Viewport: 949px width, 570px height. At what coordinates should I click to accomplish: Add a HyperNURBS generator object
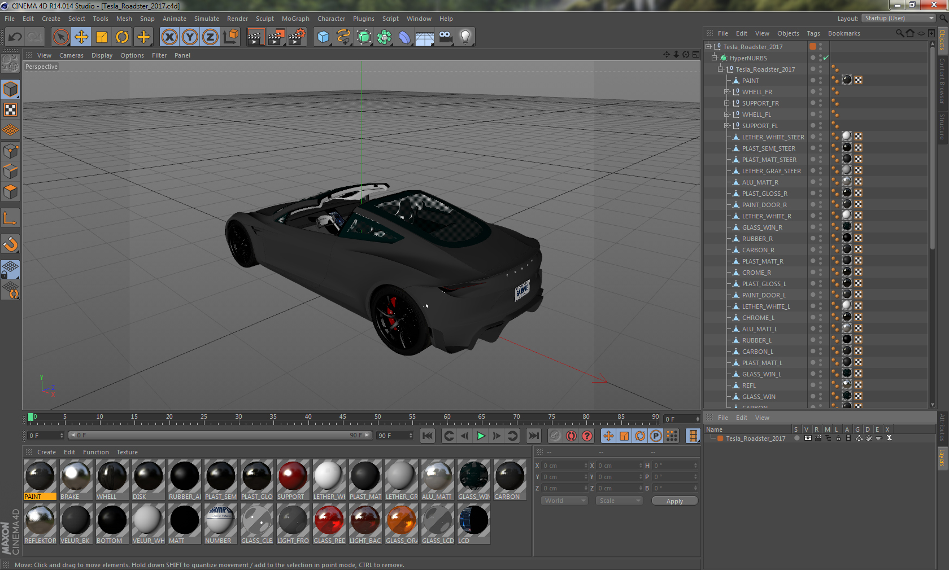click(364, 37)
